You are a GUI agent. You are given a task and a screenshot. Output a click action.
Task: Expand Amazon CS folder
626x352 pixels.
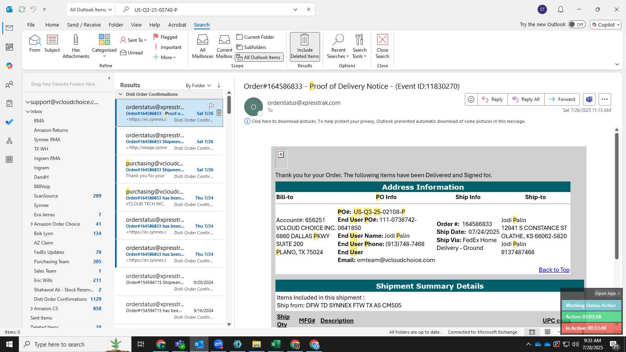pyautogui.click(x=32, y=309)
